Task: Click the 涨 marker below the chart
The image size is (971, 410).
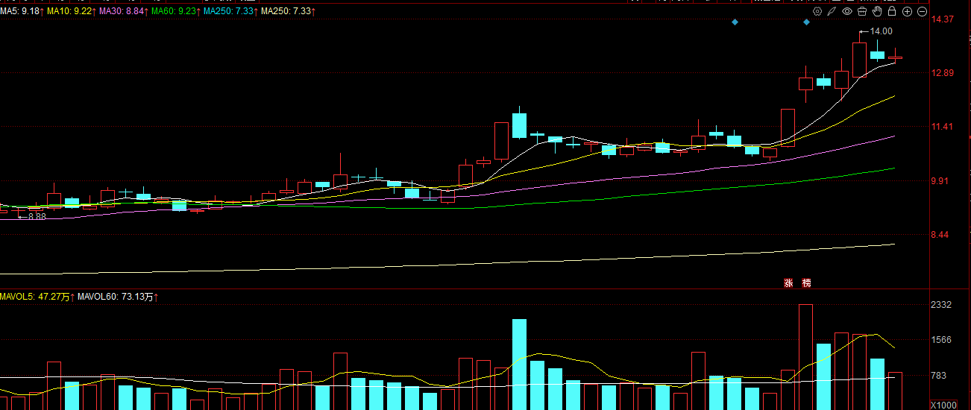Action: pos(788,283)
